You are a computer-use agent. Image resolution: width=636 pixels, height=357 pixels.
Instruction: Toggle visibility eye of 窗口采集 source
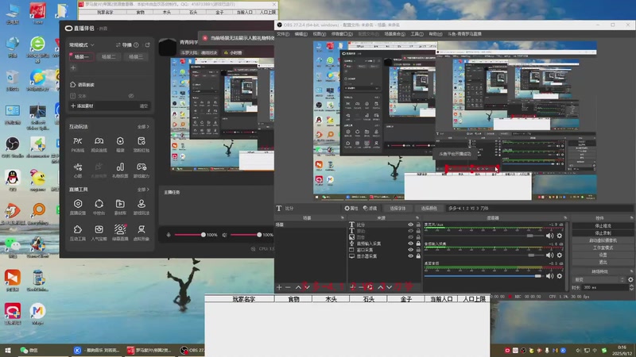click(410, 250)
